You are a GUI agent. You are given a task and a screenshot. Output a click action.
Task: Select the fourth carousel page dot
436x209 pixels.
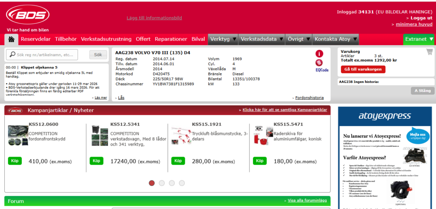click(182, 183)
